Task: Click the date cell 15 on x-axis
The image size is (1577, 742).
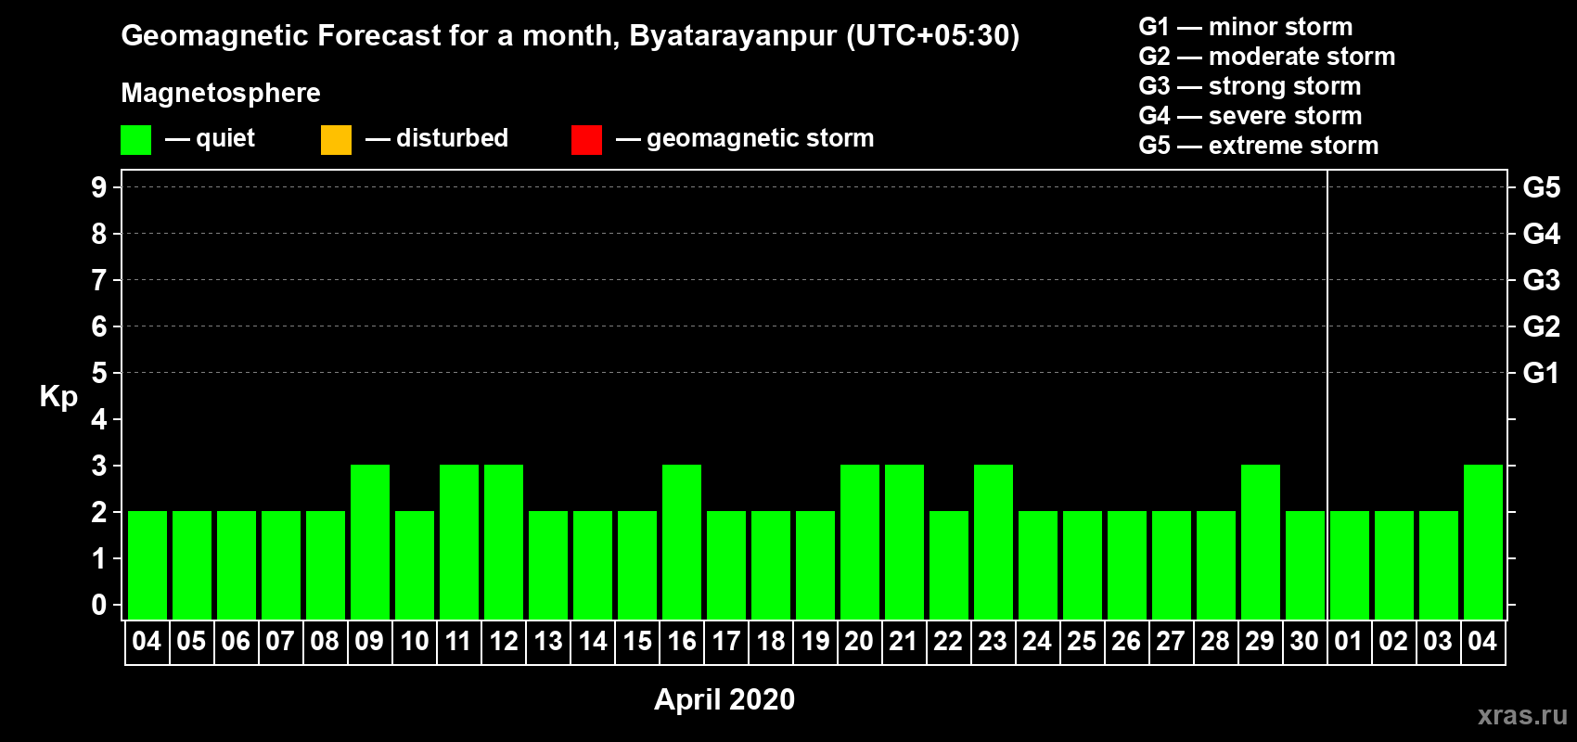Action: (x=637, y=642)
